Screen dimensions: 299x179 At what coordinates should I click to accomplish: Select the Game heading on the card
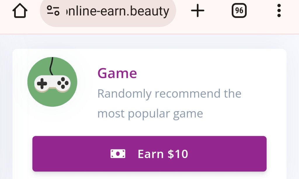[117, 73]
